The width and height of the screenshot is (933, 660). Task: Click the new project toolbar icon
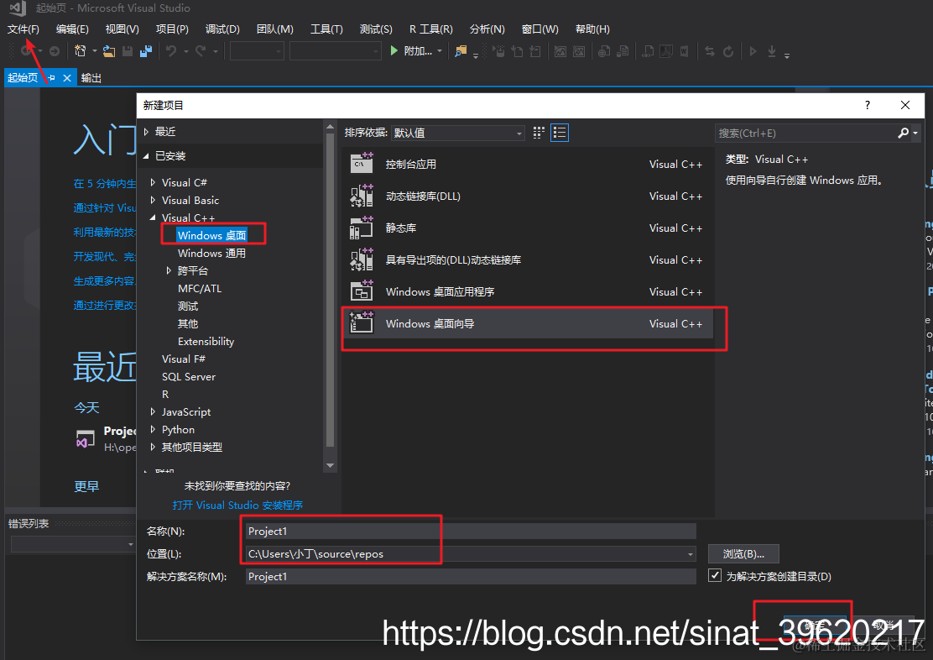pos(80,51)
